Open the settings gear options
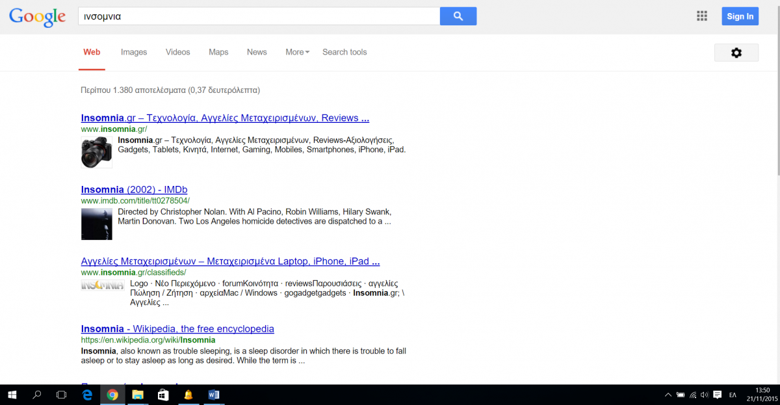Viewport: 780px width, 405px height. coord(736,53)
